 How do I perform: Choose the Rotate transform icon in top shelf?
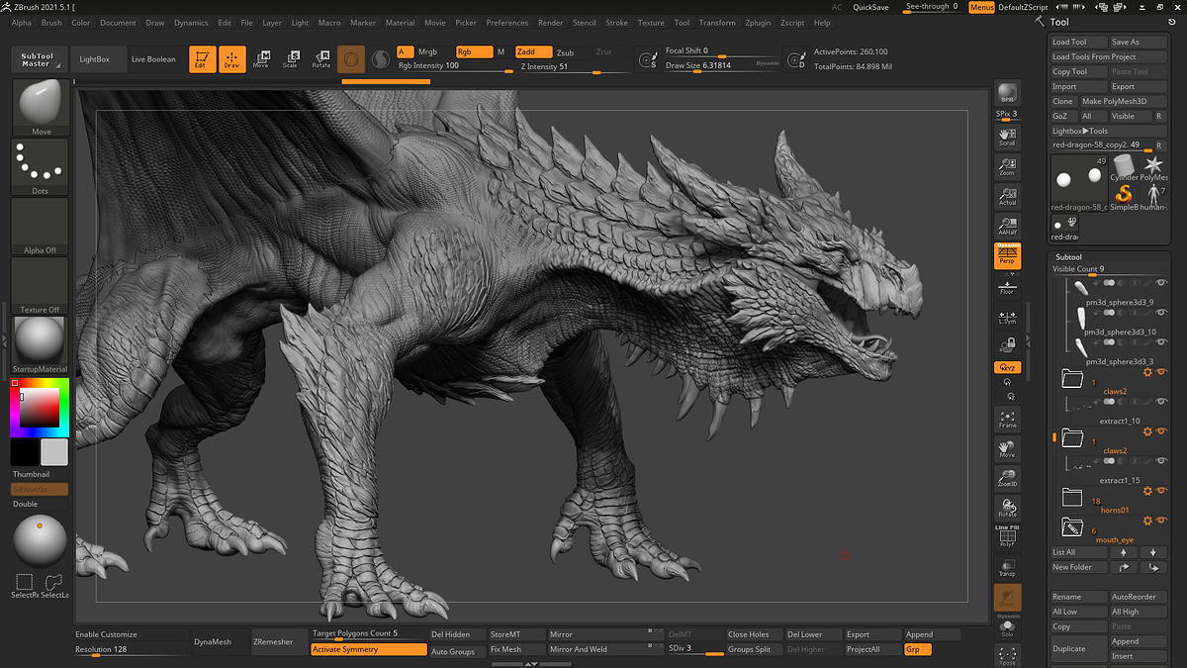point(321,59)
